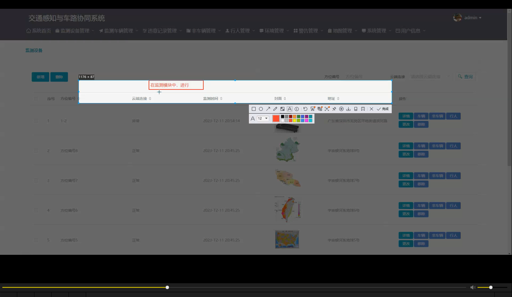This screenshot has height=297, width=512.
Task: Click the undo icon in the markup toolbar
Action: [305, 109]
